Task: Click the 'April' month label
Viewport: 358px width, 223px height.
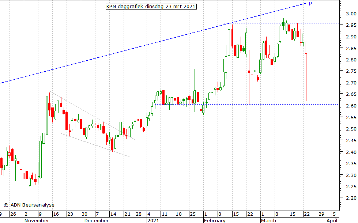Action: (x=332, y=220)
